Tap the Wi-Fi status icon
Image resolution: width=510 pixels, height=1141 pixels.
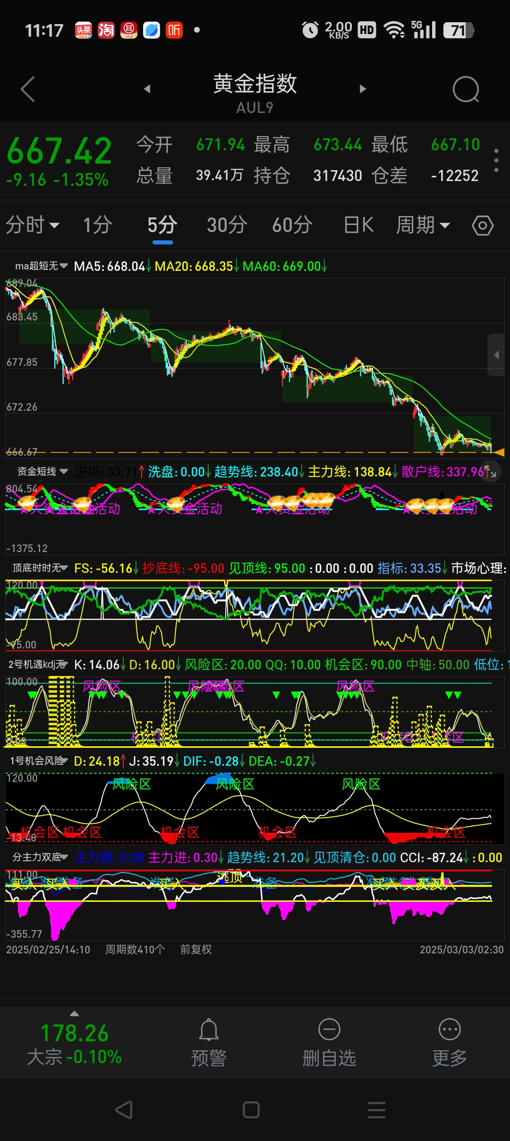(394, 30)
